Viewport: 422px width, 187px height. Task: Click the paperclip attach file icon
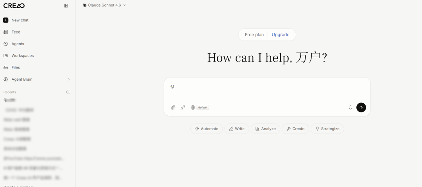pos(173,108)
